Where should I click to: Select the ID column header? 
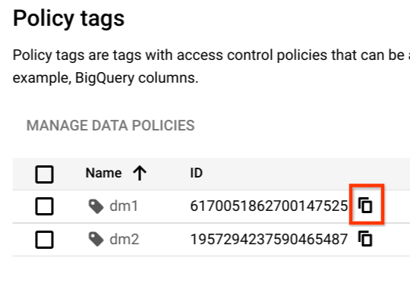(197, 173)
